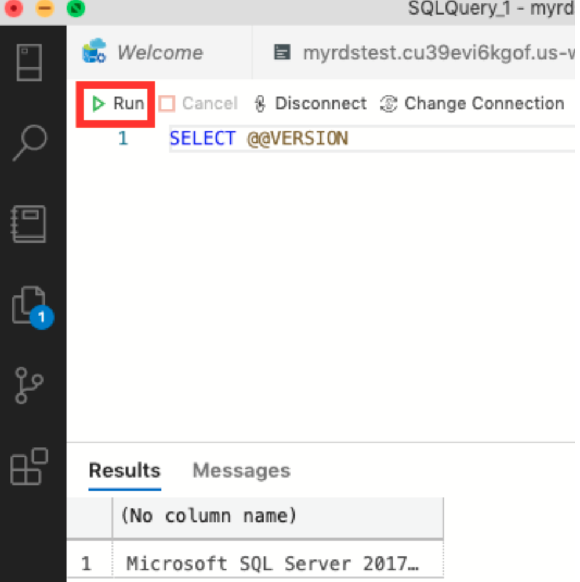The width and height of the screenshot is (580, 582).
Task: Click the Cancel query button
Action: [197, 103]
